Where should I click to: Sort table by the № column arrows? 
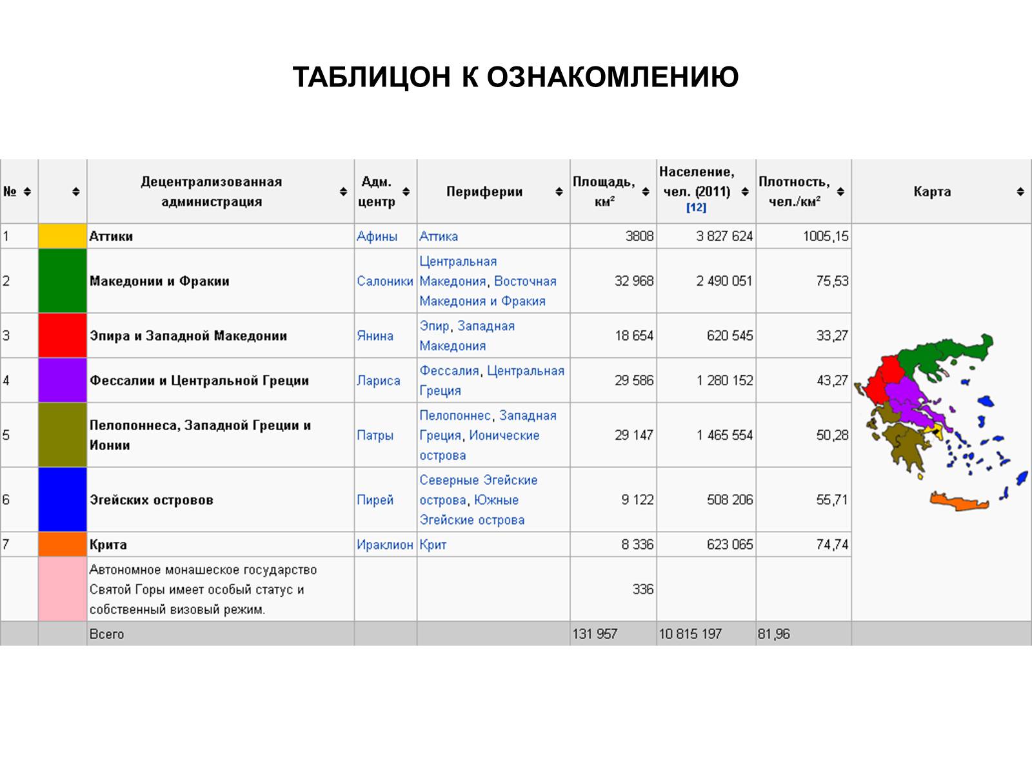pyautogui.click(x=27, y=192)
